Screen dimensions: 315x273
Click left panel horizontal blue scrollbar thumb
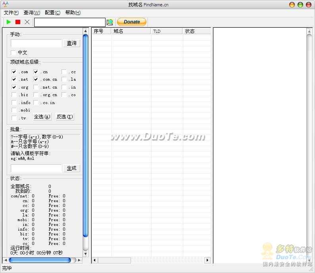point(40,260)
